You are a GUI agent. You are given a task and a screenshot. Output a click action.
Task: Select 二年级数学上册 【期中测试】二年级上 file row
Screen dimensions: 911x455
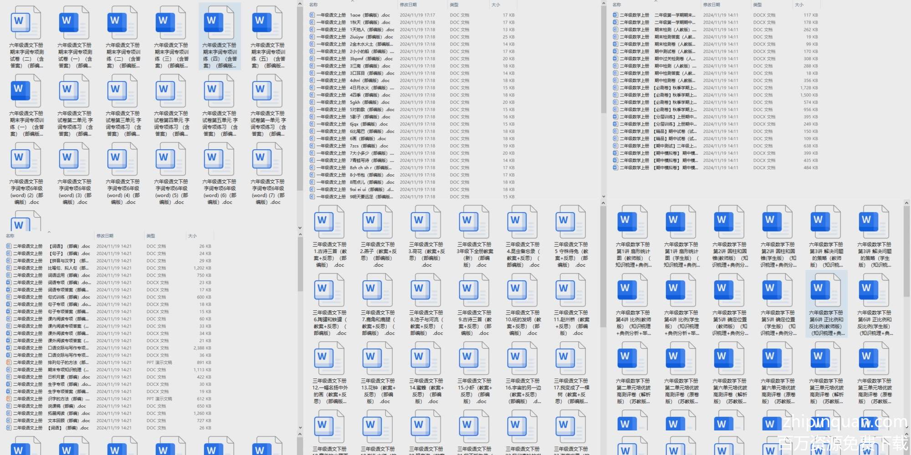pos(715,146)
